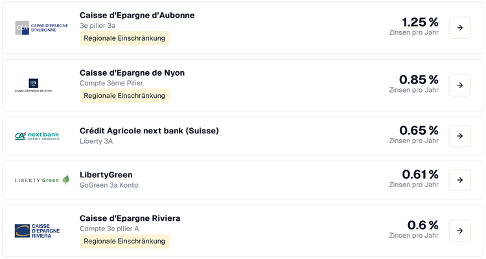The height and width of the screenshot is (259, 486).
Task: Click Regionale Einschränkung tag under Aubonne
Action: 124,38
